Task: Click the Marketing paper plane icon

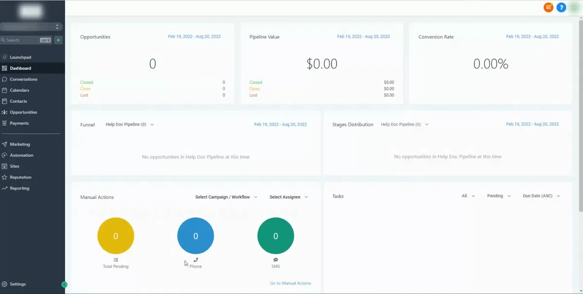Action: coord(4,144)
